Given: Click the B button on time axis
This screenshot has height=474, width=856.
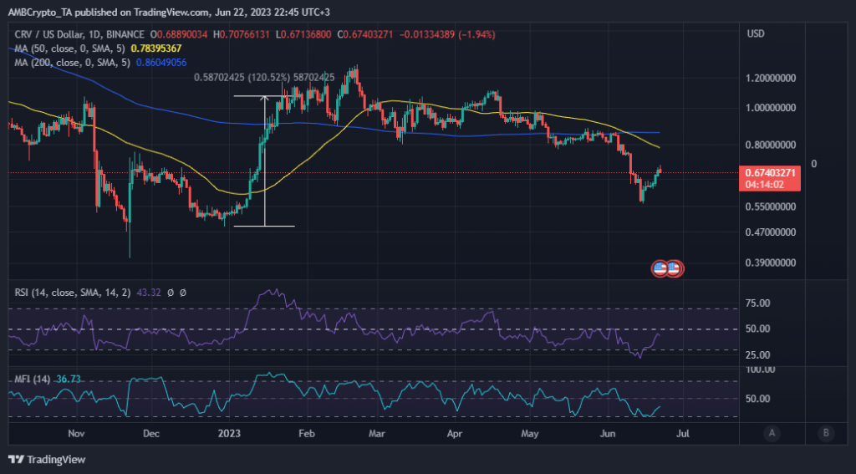Looking at the screenshot, I should [826, 433].
